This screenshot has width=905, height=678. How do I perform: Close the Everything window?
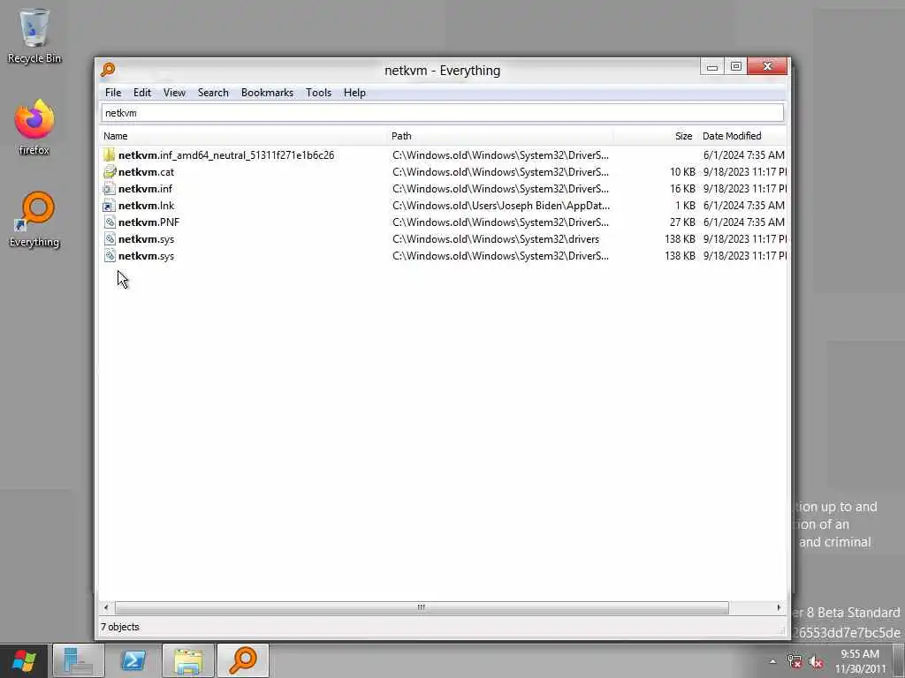(767, 66)
